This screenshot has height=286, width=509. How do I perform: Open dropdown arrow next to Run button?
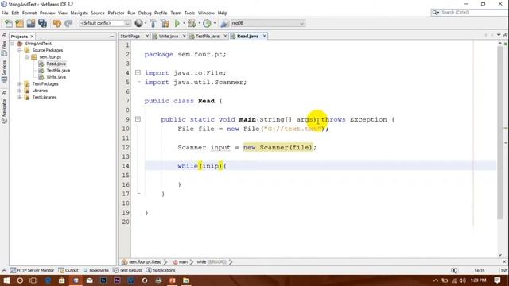184,23
